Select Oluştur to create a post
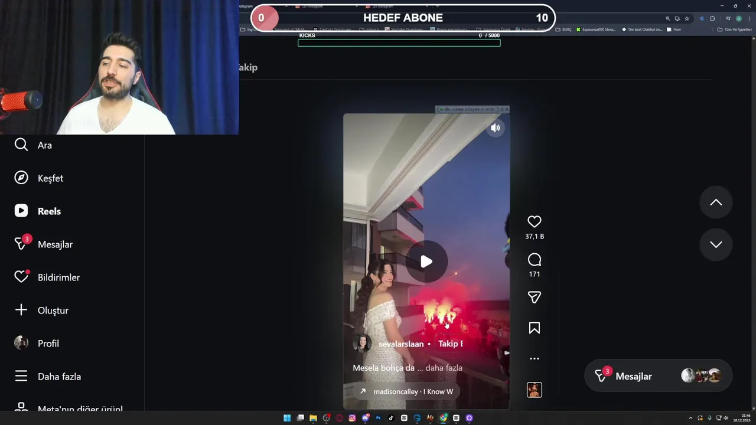Screen dimensions: 756x425 point(41,310)
